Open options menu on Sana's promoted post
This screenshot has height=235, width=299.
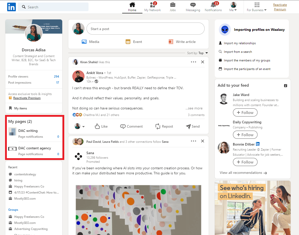(194, 141)
